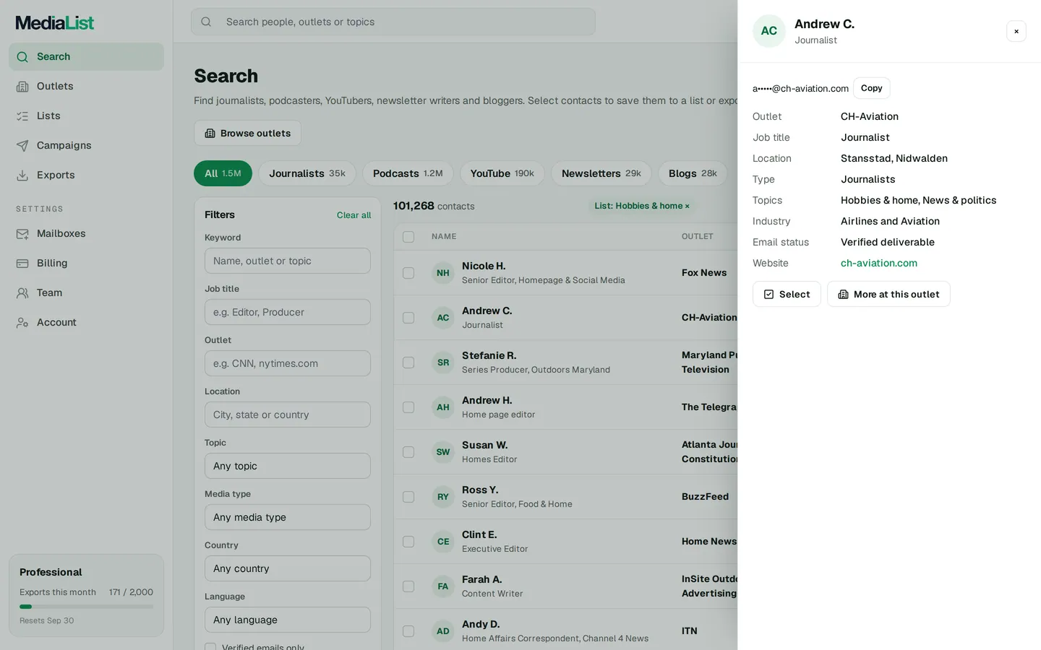
Task: Open the Any topic dropdown
Action: [288, 466]
